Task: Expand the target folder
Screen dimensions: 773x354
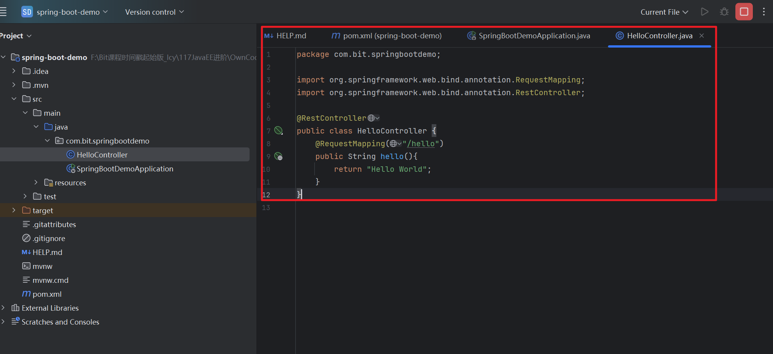Action: pos(14,210)
